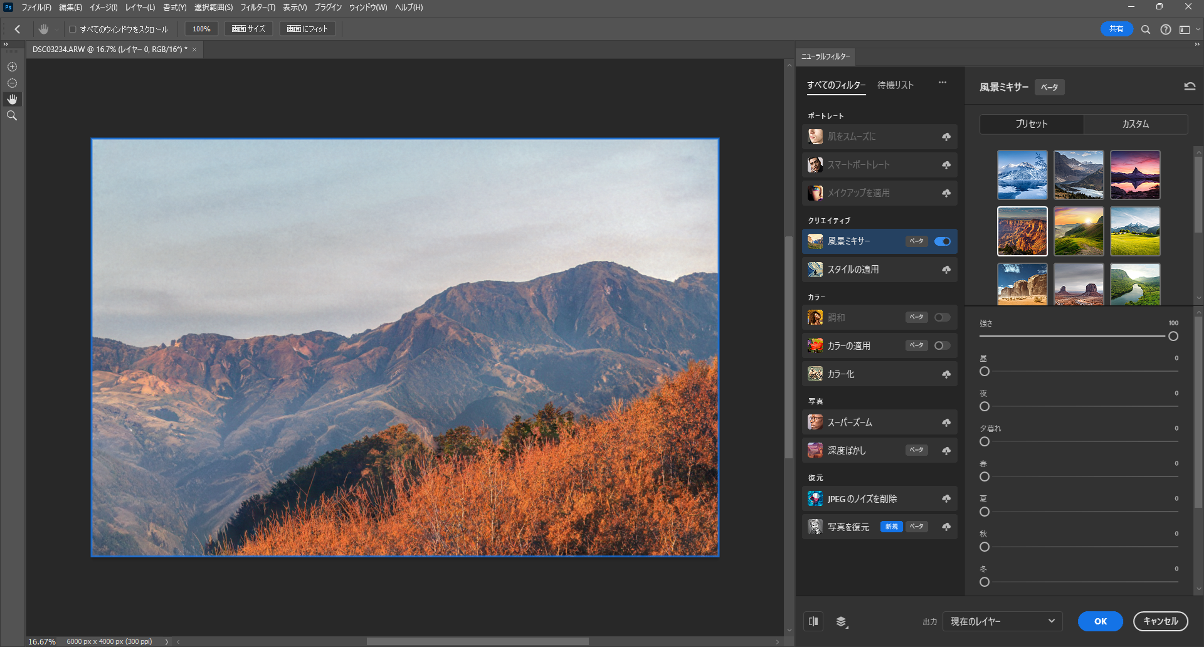Select the プリセット tab
Image resolution: width=1204 pixels, height=647 pixels.
click(1032, 124)
